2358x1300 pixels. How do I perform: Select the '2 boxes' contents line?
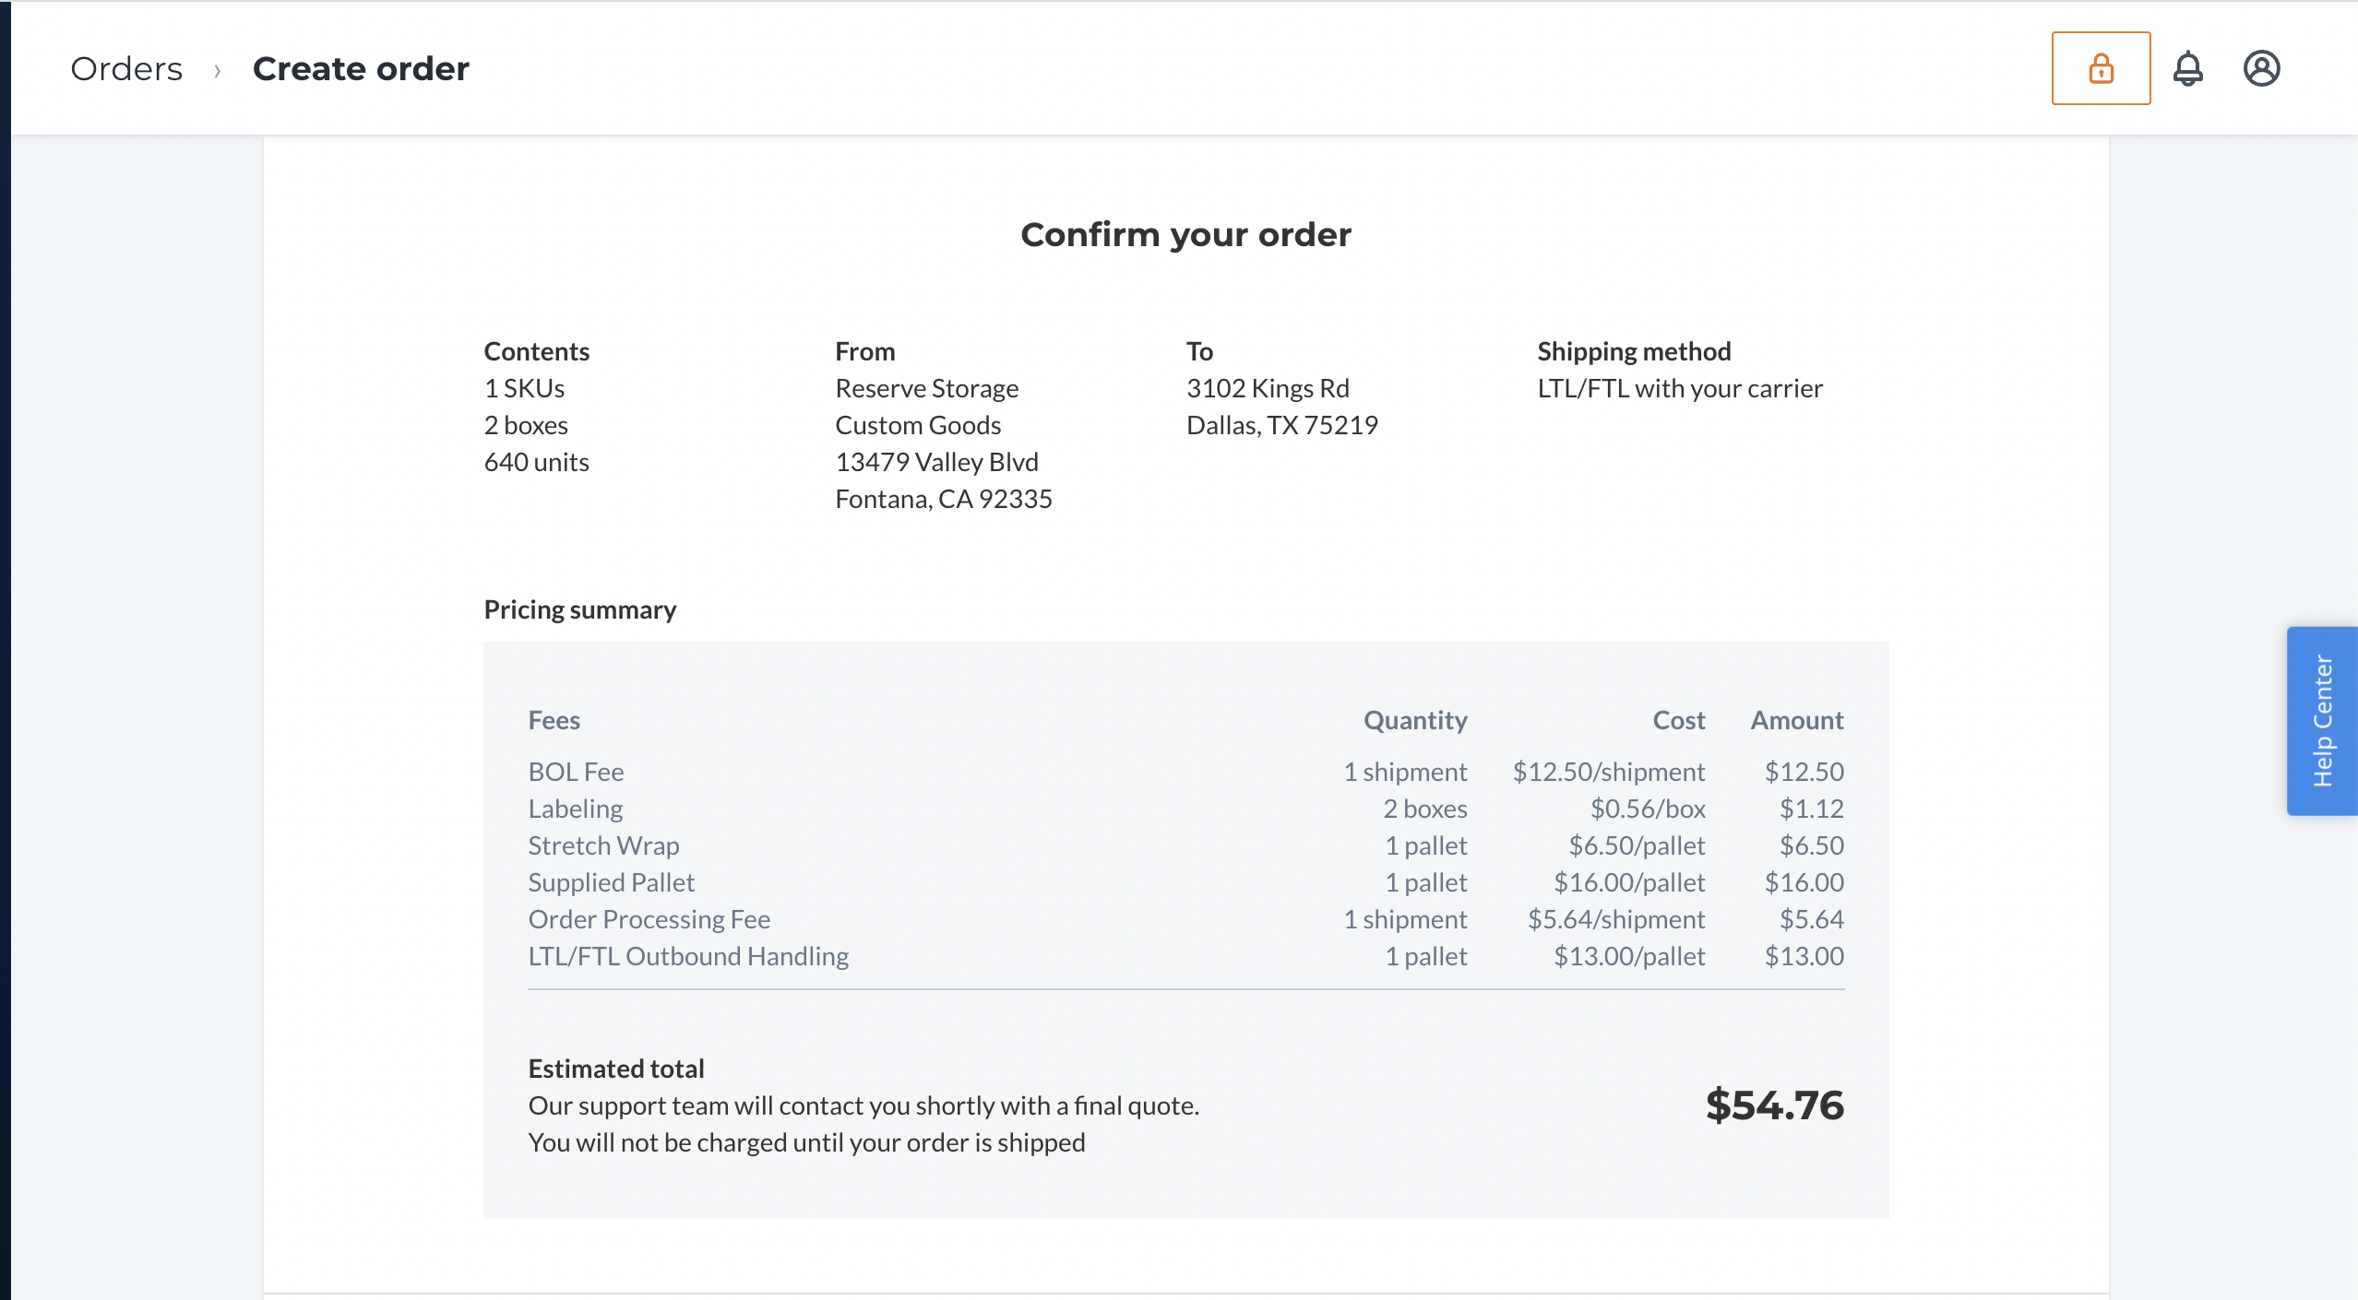[x=526, y=425]
